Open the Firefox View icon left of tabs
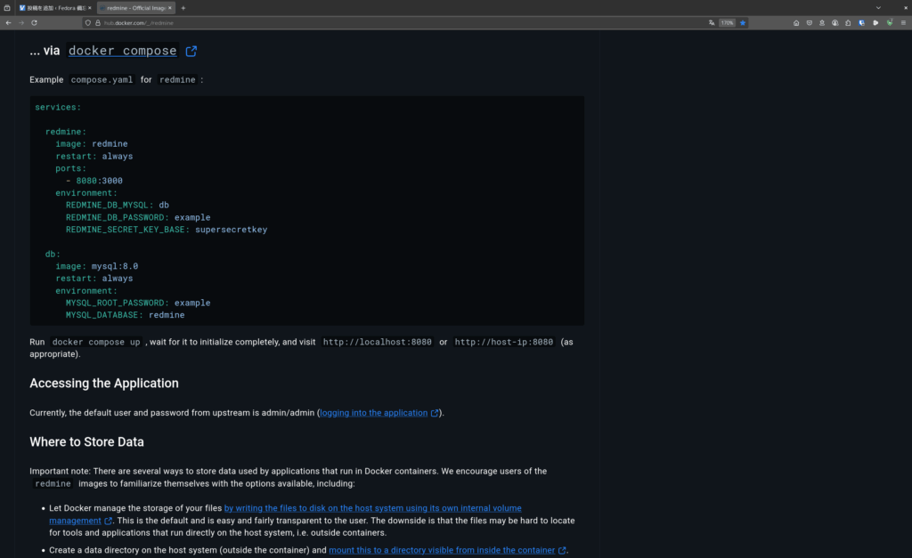Image resolution: width=912 pixels, height=558 pixels. point(7,8)
